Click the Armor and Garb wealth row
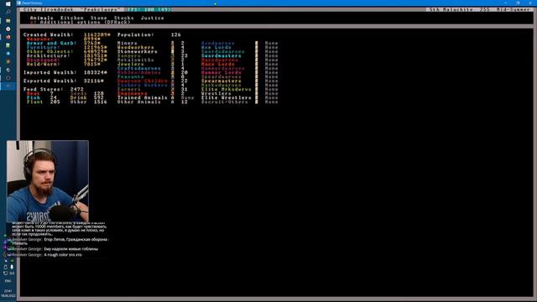 point(64,43)
